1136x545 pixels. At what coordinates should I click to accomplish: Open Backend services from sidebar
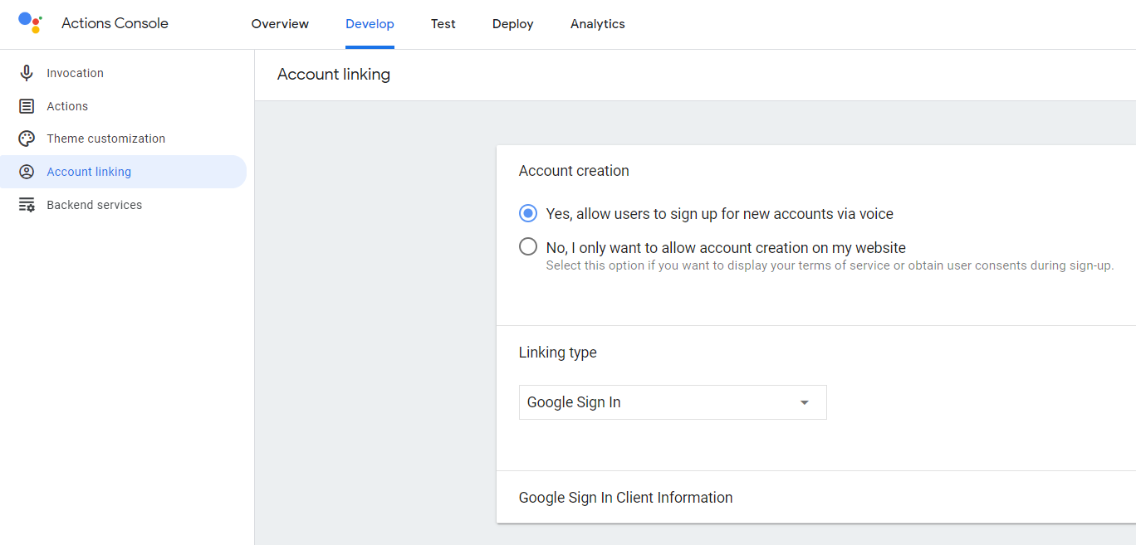(94, 205)
